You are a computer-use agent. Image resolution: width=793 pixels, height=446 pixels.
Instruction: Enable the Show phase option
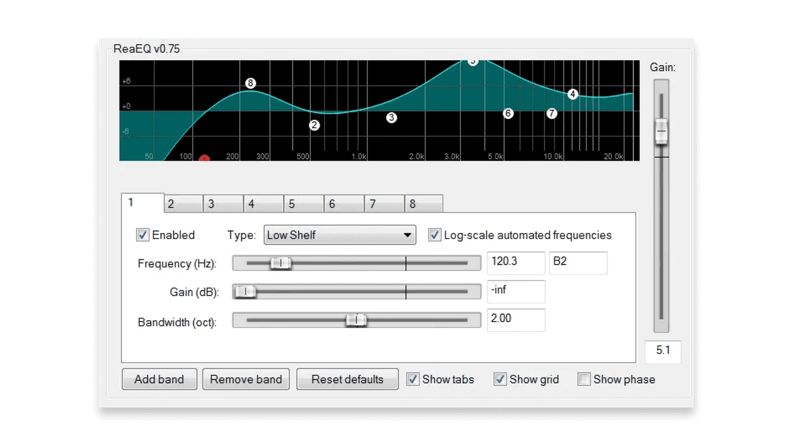point(584,379)
